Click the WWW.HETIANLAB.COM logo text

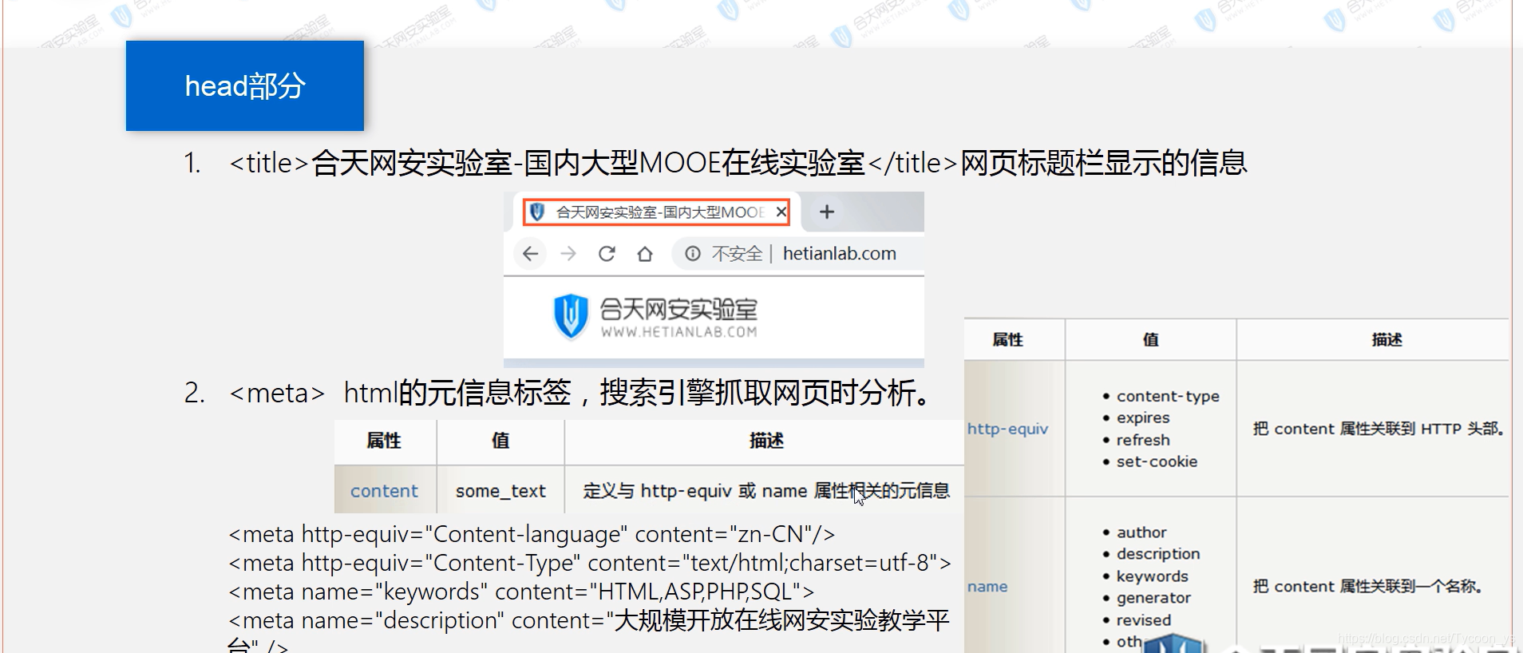[x=678, y=332]
